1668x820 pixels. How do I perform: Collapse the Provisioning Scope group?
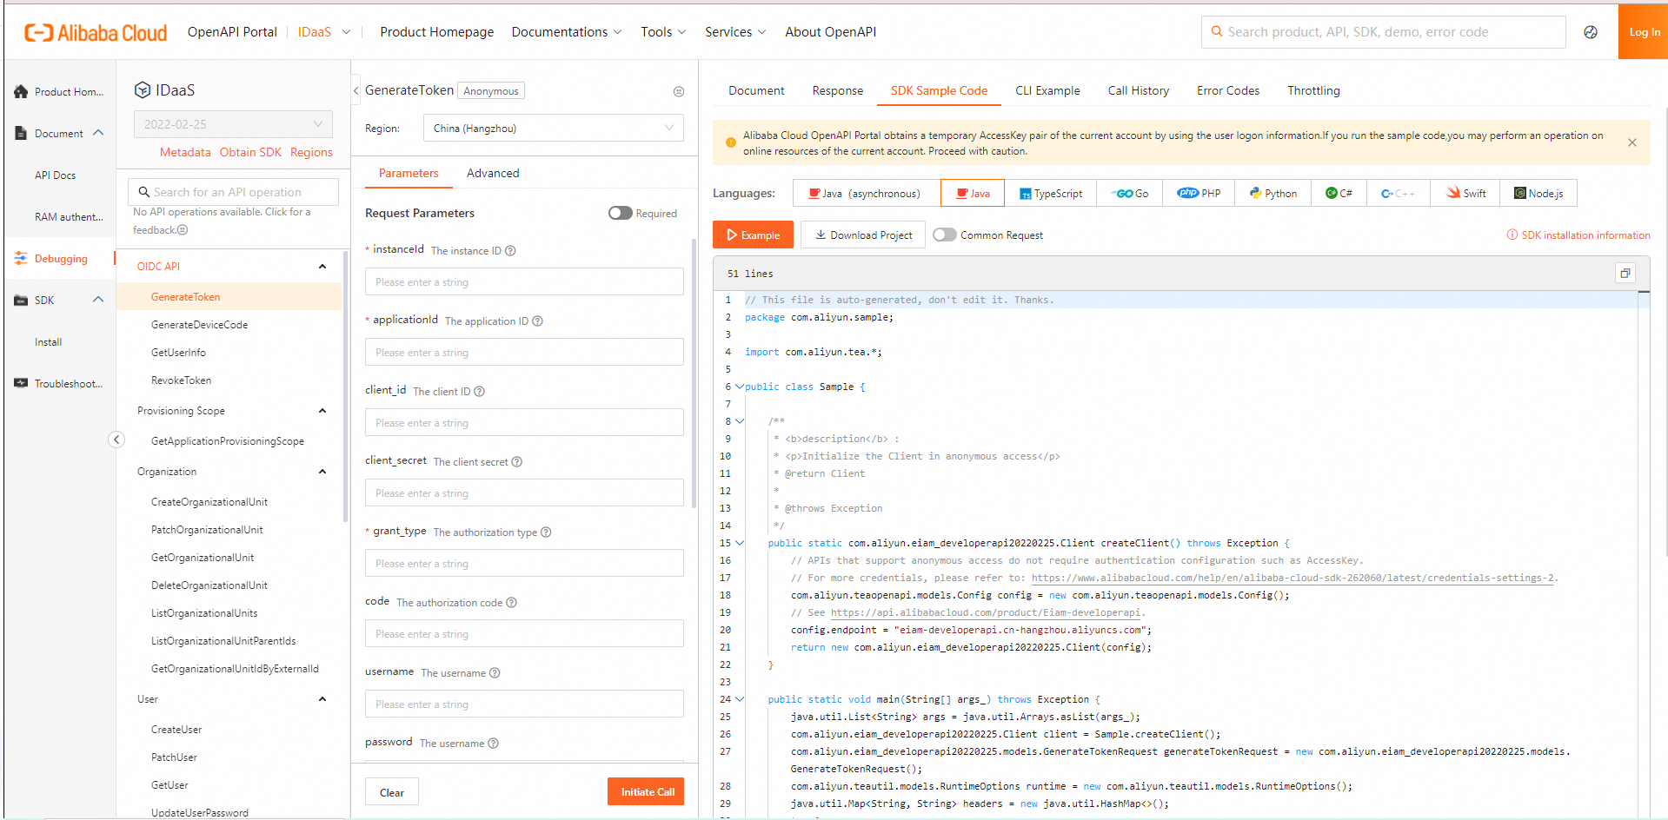tap(322, 411)
